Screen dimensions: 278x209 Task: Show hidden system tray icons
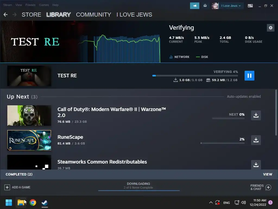(211, 202)
